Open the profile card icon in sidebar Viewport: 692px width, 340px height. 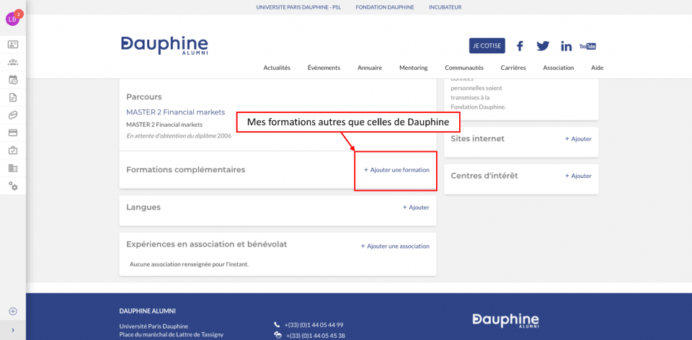(13, 44)
